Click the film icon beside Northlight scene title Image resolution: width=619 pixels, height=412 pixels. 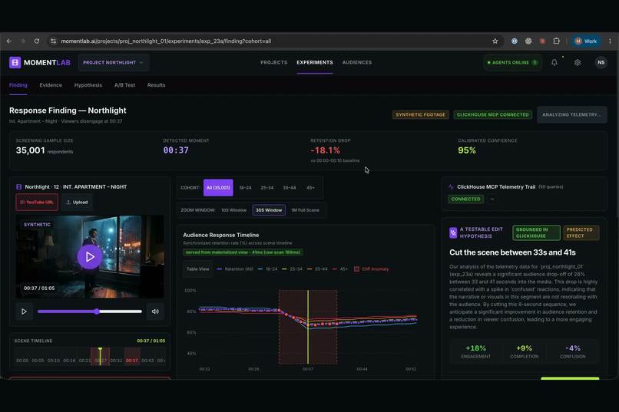[x=19, y=187]
